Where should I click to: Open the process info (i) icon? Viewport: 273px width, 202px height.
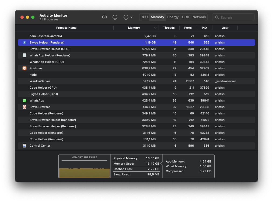(x=115, y=17)
